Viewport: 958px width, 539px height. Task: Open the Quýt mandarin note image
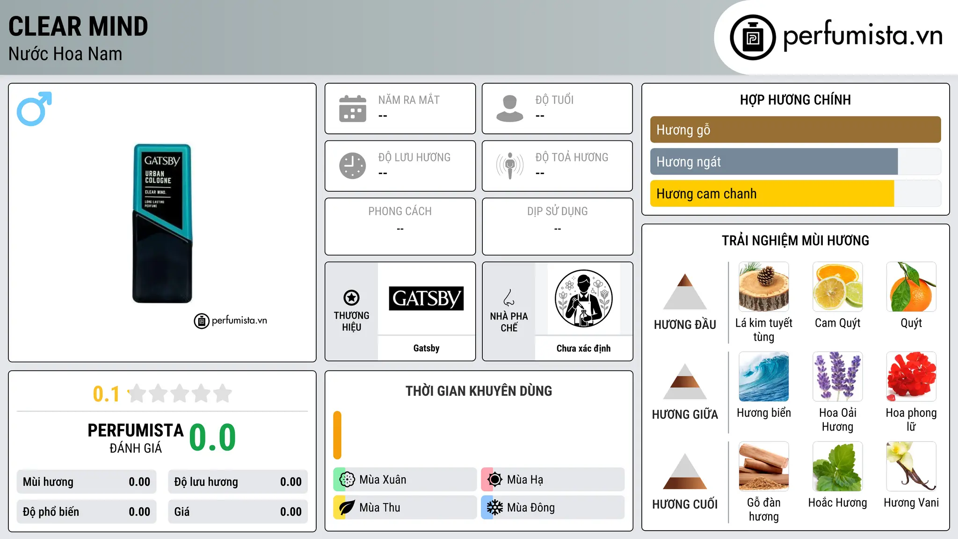pyautogui.click(x=911, y=287)
